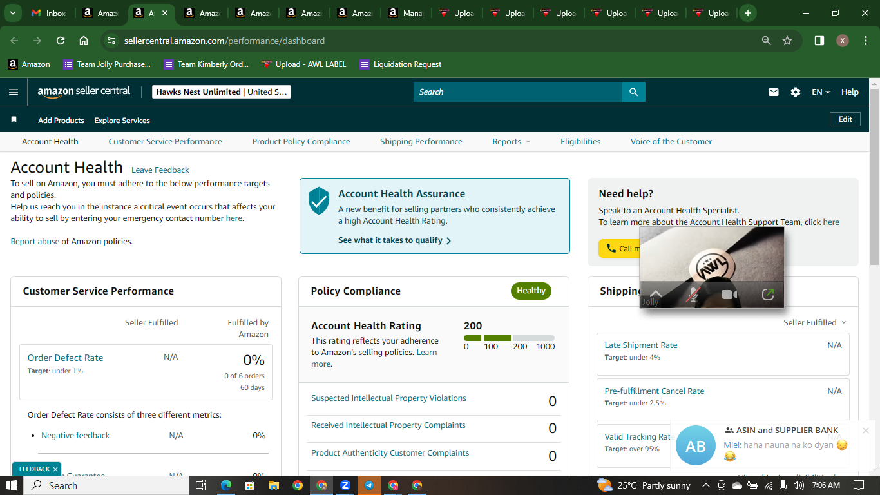
Task: Click the Edit button in the top bar
Action: click(845, 119)
